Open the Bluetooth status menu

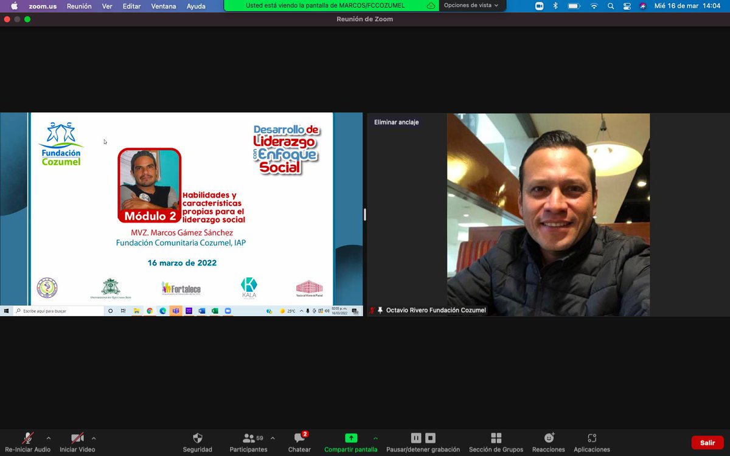point(555,6)
